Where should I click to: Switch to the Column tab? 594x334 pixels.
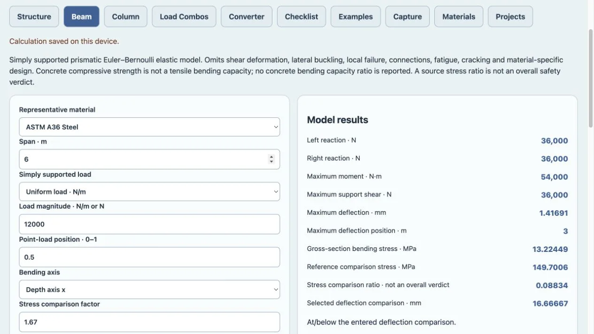pos(125,16)
